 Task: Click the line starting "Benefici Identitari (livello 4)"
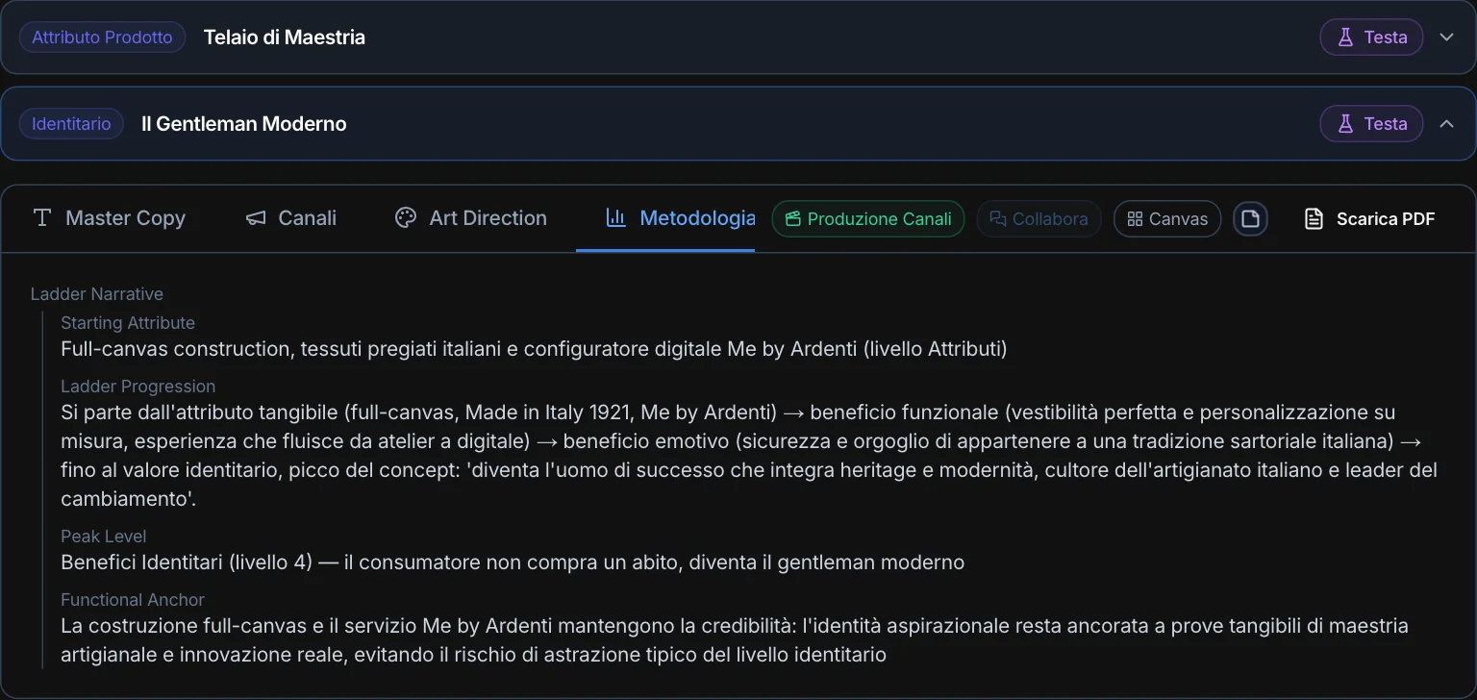click(x=513, y=562)
